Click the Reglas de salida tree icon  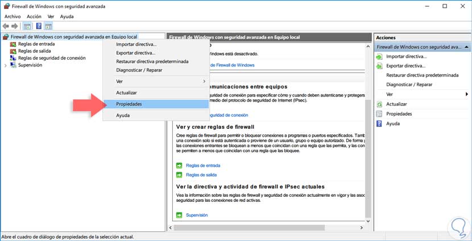[x=13, y=51]
